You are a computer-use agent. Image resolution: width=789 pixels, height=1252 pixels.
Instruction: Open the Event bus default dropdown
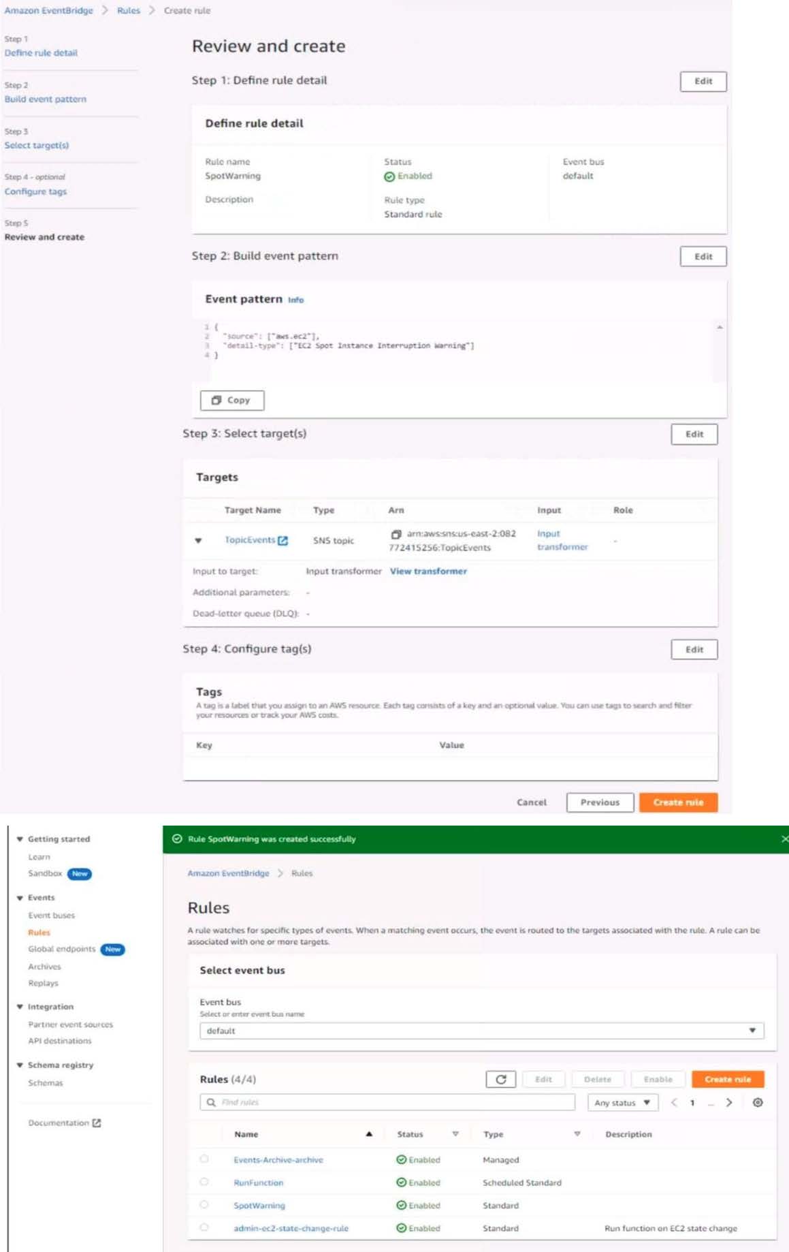[x=482, y=1031]
